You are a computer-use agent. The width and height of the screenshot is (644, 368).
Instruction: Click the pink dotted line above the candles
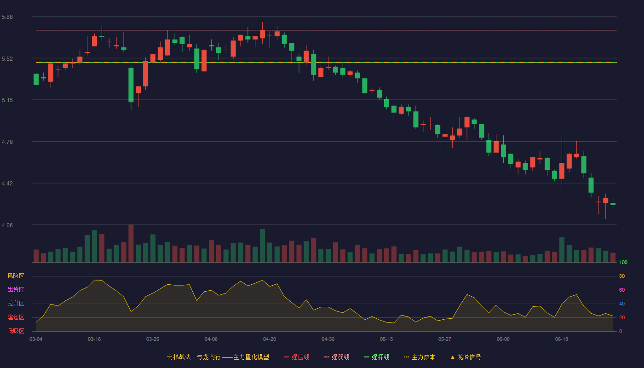[326, 30]
